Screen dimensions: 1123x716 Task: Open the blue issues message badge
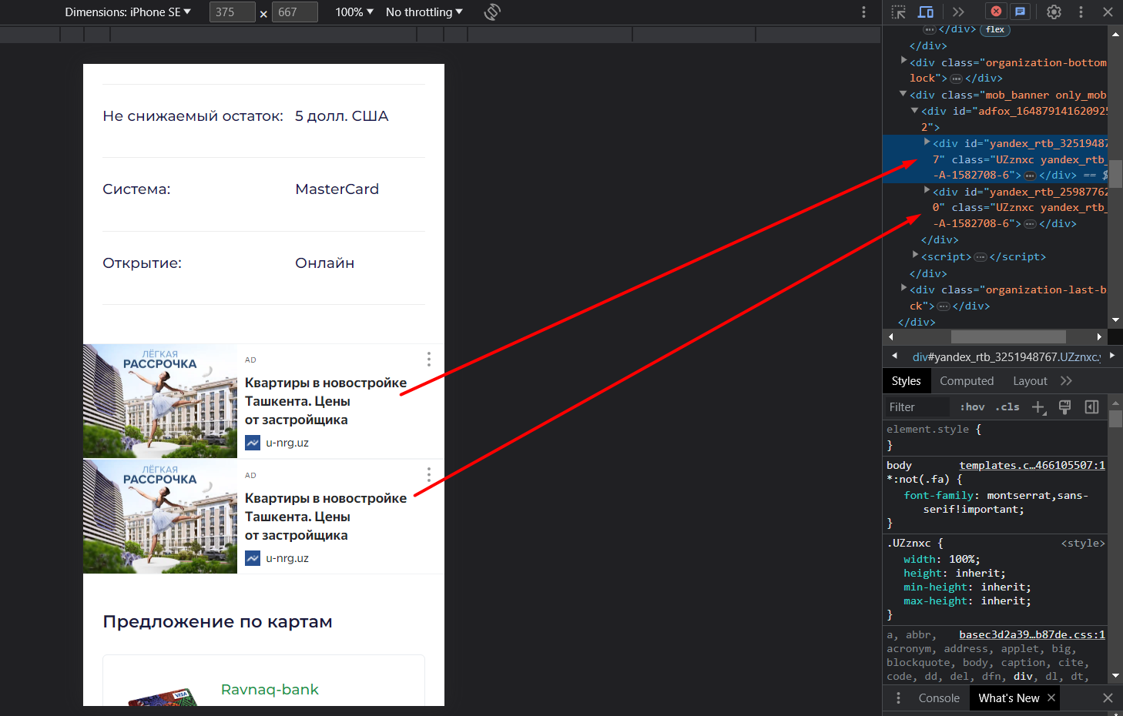pos(1020,12)
